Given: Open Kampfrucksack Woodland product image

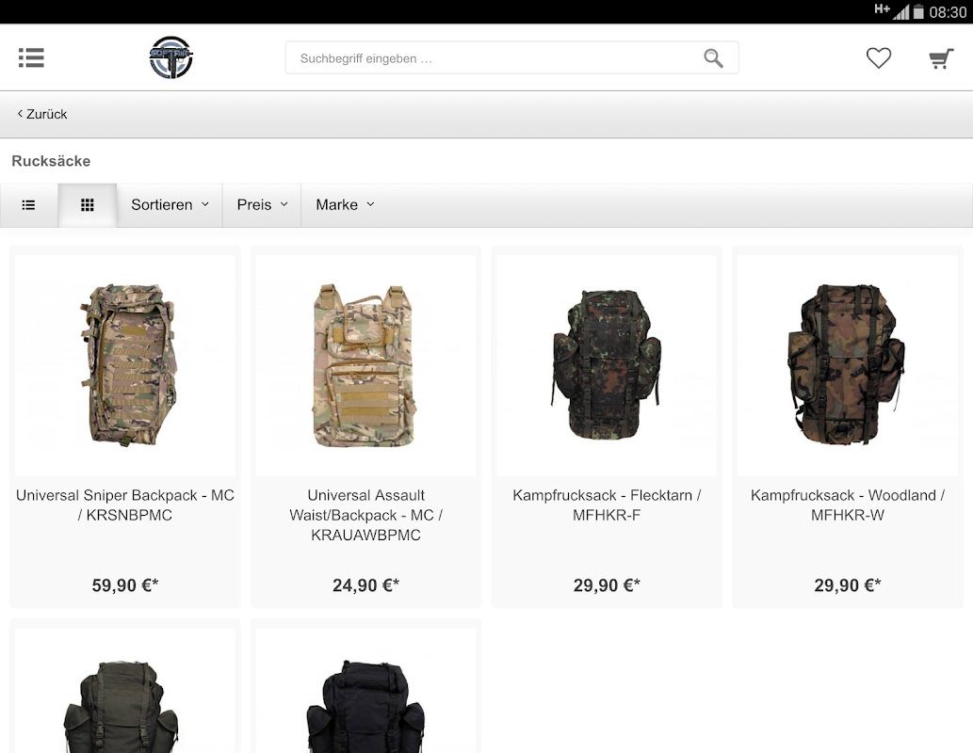Looking at the screenshot, I should (x=848, y=365).
